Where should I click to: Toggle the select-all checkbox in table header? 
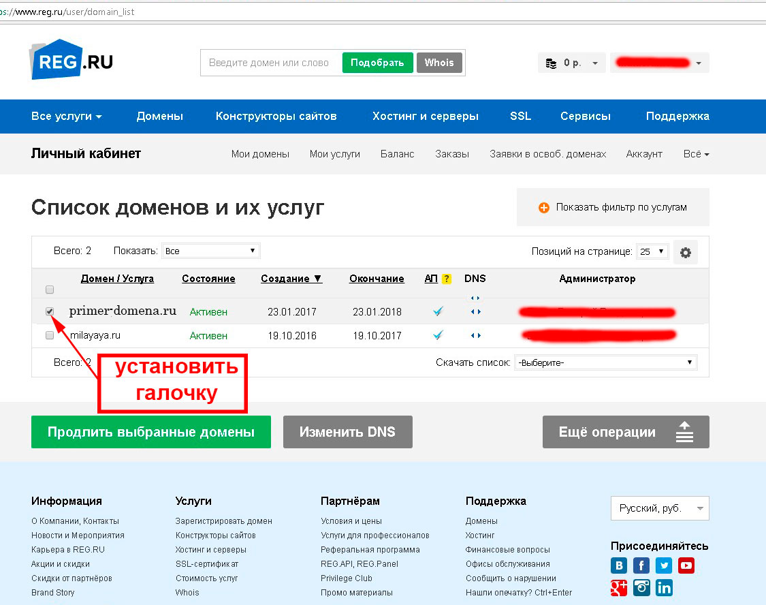coord(49,290)
